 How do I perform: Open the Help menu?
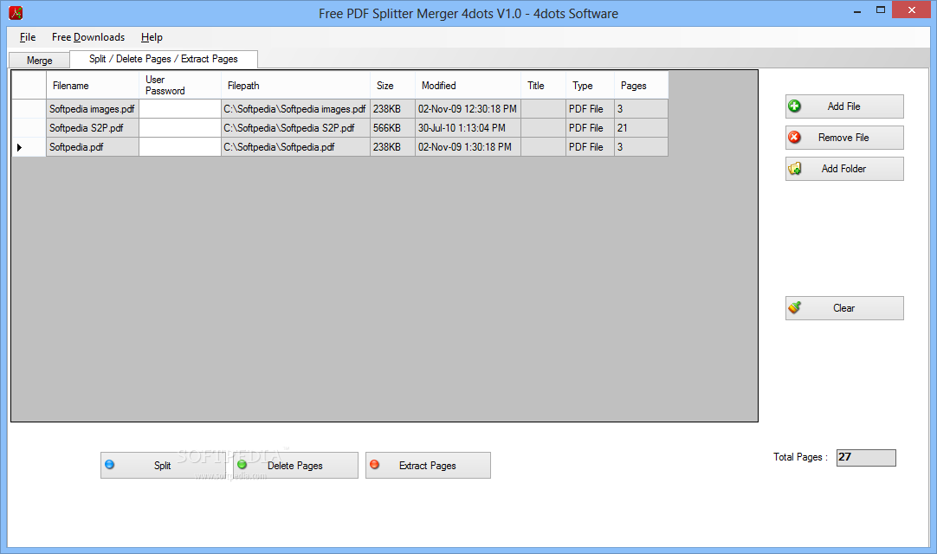[x=152, y=37]
